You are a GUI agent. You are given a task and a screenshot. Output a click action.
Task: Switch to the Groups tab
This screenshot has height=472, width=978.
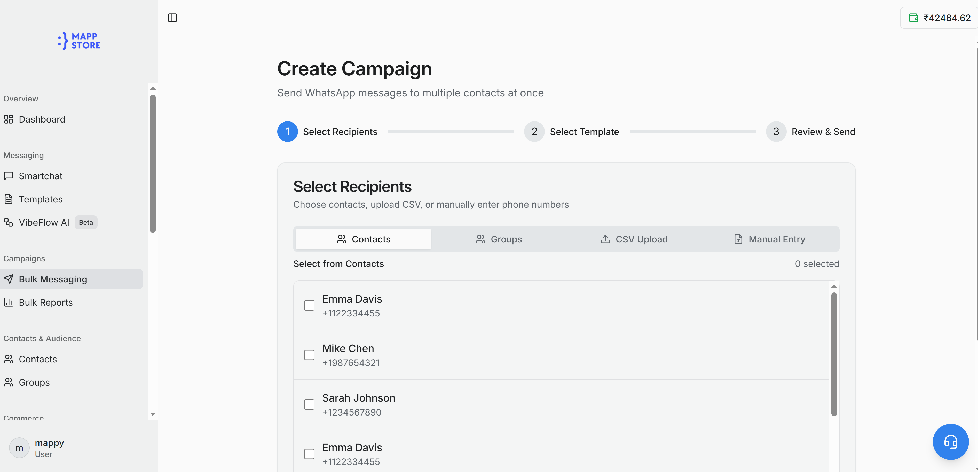(x=499, y=239)
